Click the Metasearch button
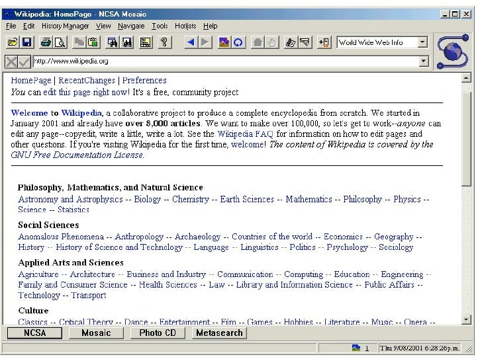The height and width of the screenshot is (361, 482). [x=220, y=333]
